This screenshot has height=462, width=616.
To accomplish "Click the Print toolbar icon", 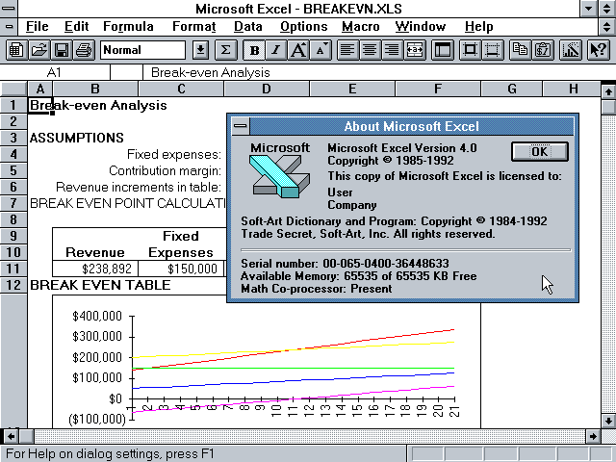I will [84, 50].
